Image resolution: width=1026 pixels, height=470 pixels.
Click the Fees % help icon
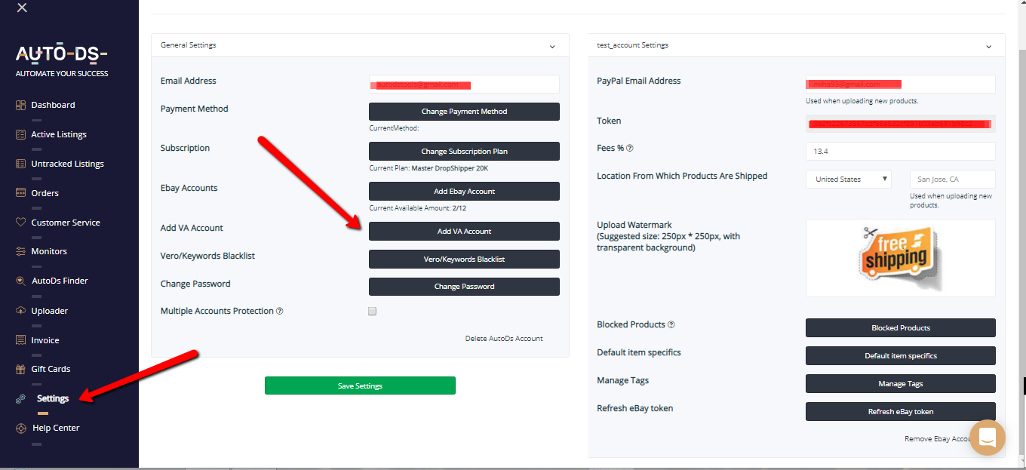coord(630,149)
